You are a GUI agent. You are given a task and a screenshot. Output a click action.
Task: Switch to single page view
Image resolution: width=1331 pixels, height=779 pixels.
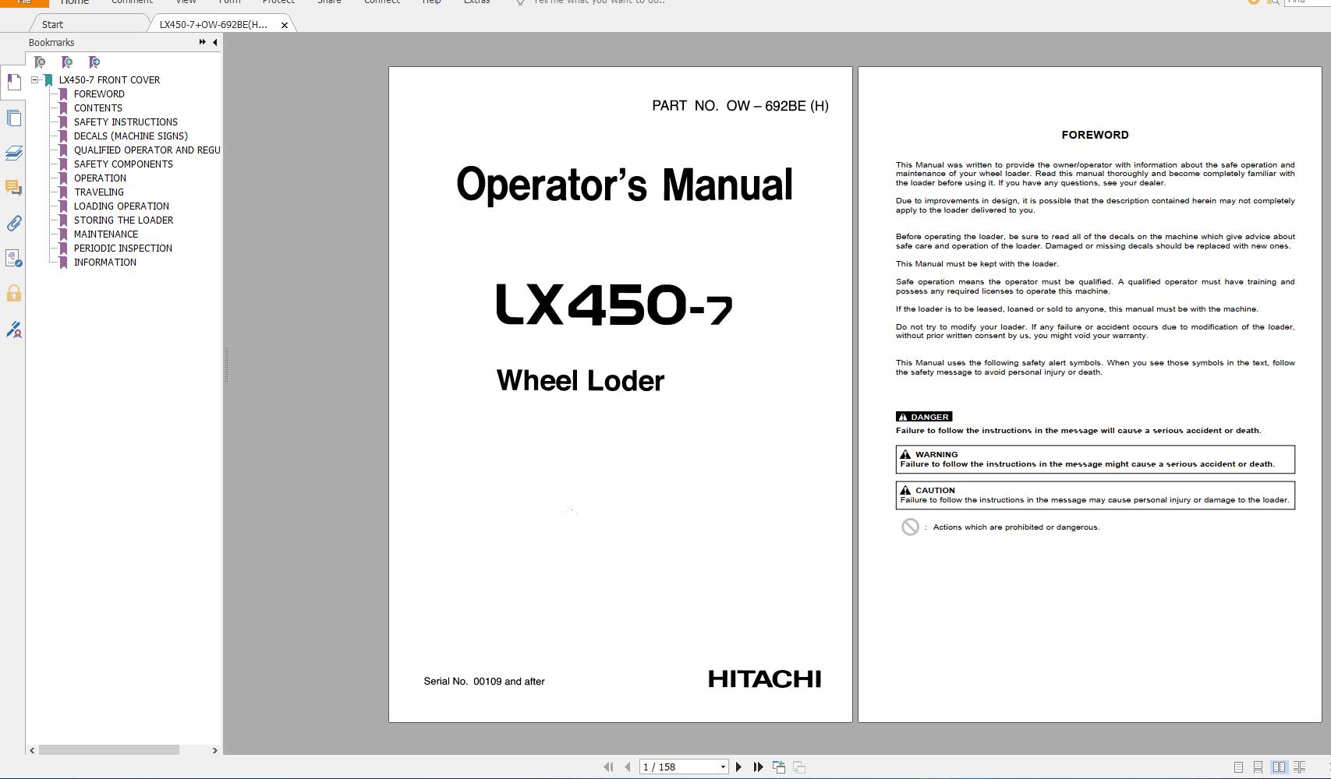[x=1238, y=767]
